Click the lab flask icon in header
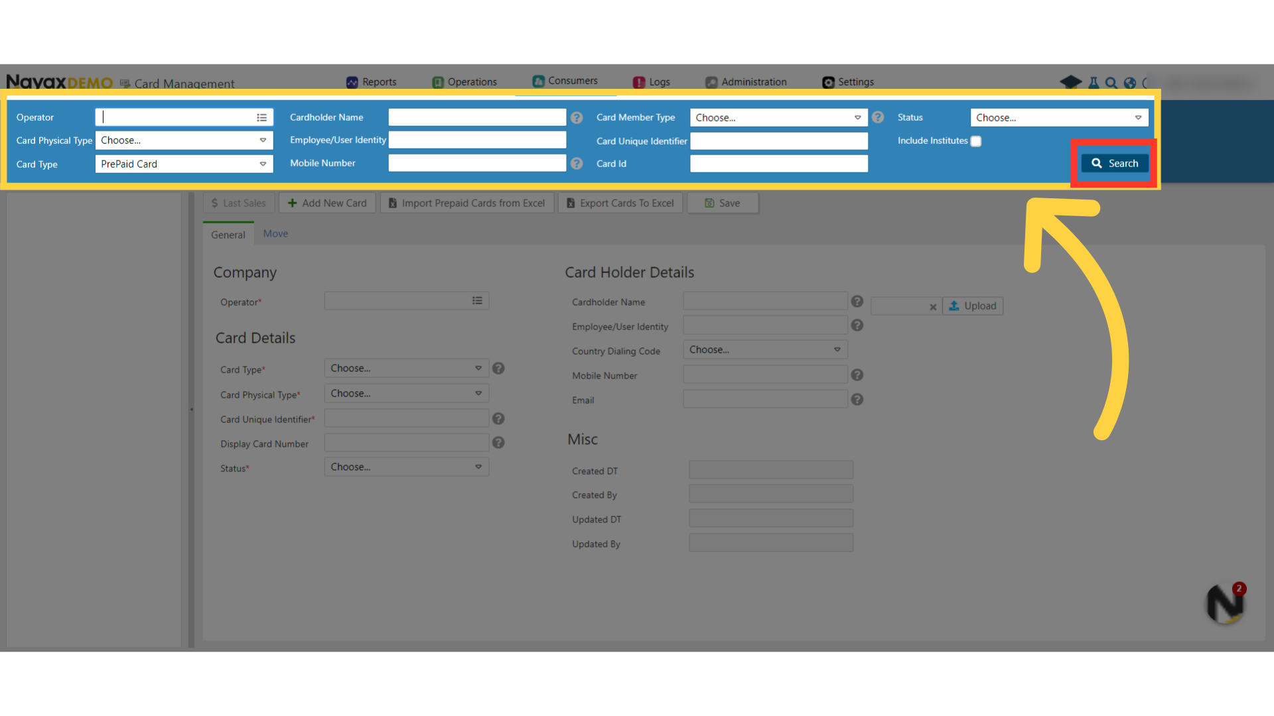 tap(1094, 83)
